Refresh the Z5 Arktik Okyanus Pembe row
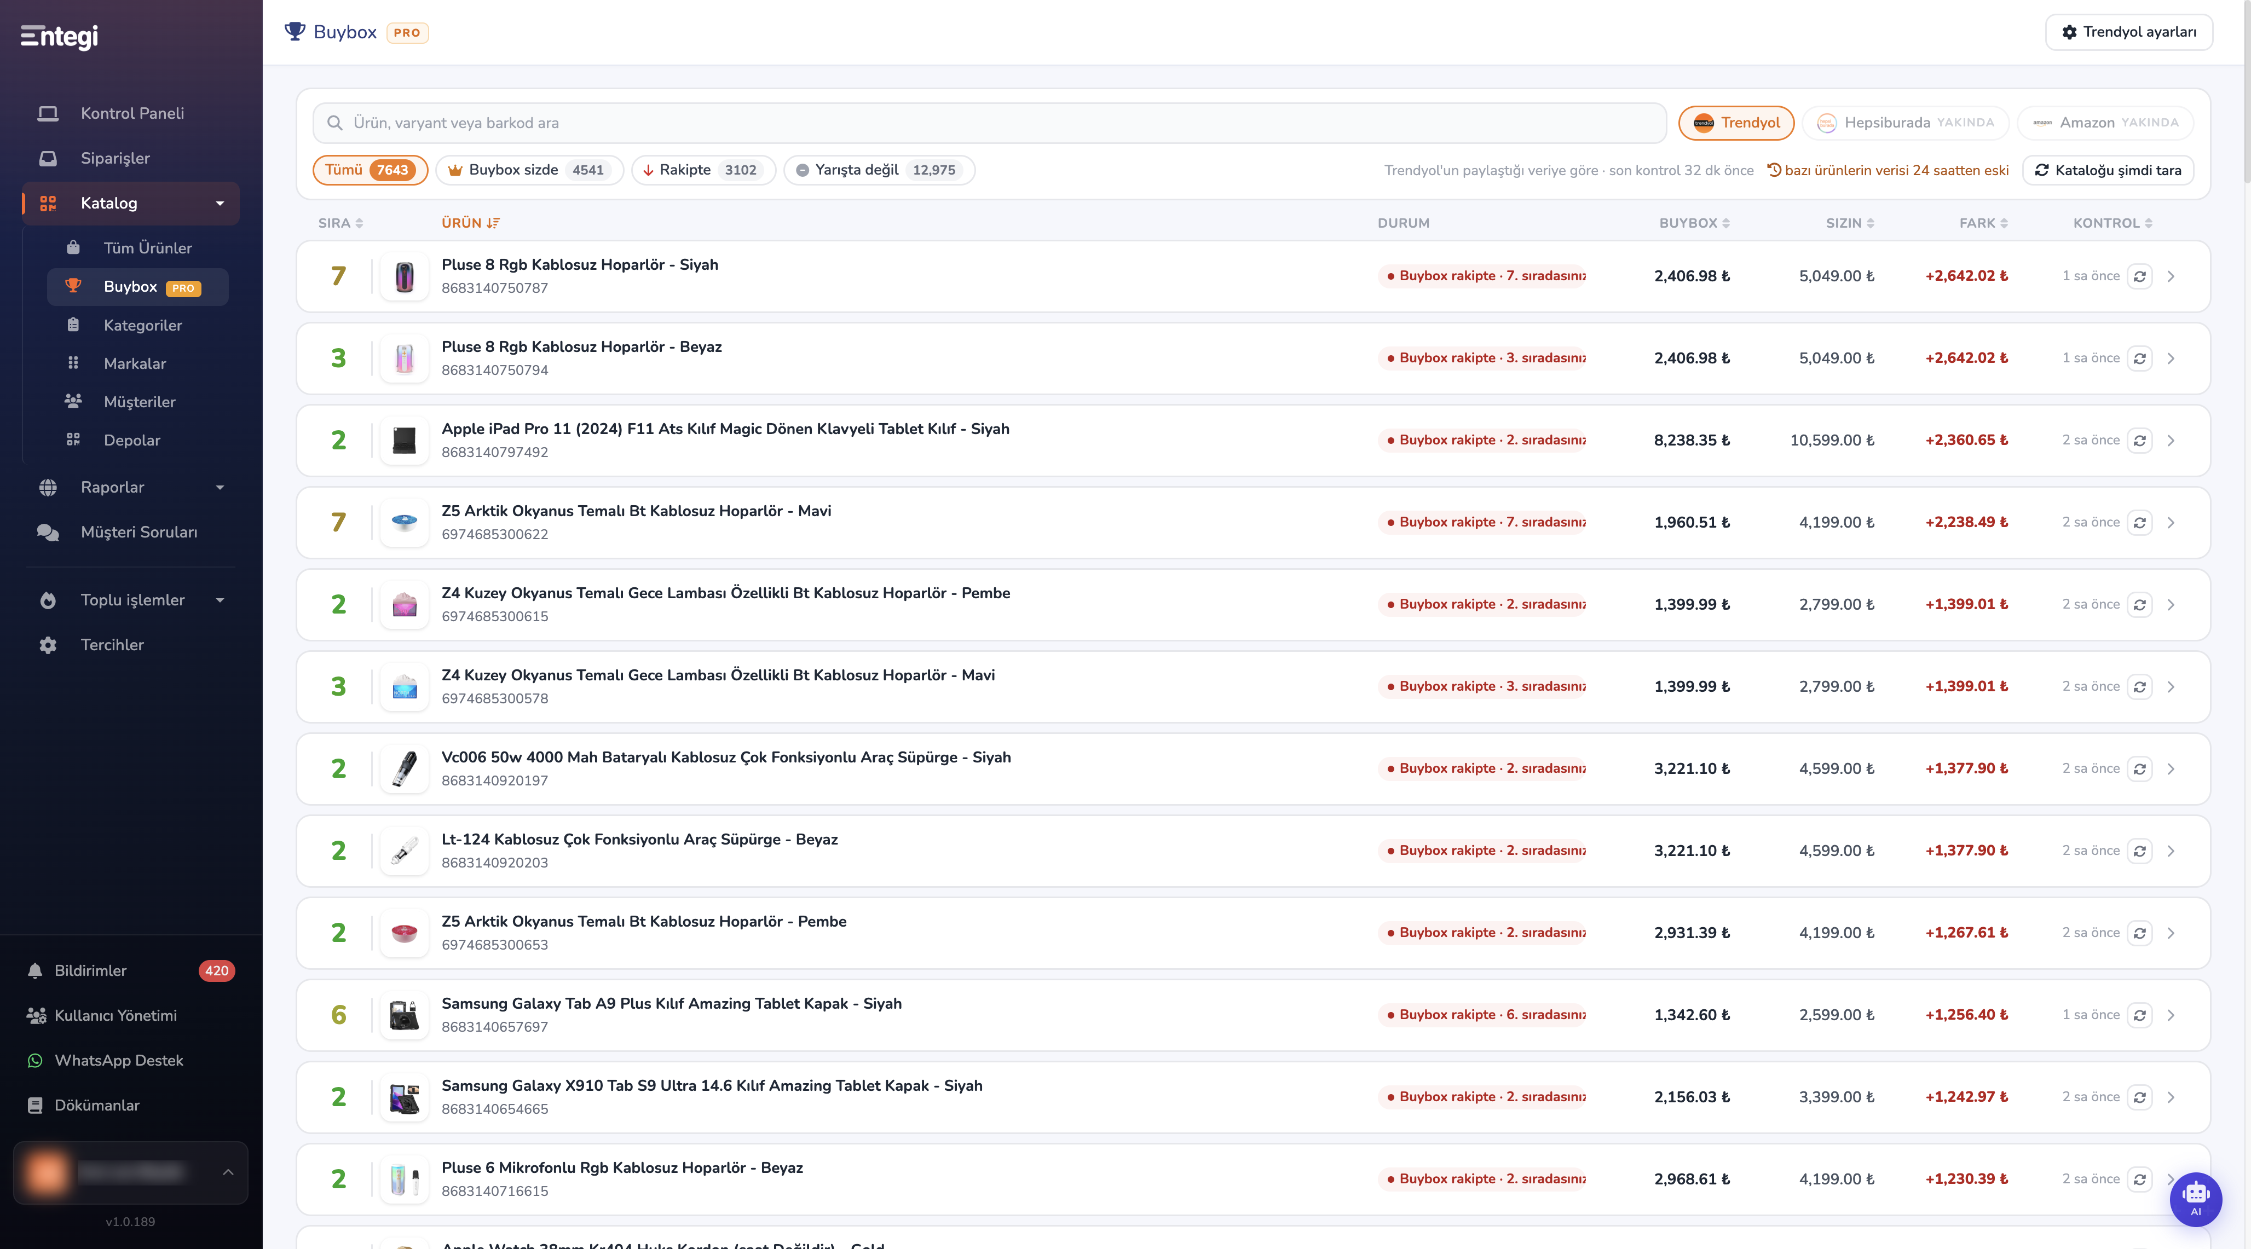 tap(2140, 933)
